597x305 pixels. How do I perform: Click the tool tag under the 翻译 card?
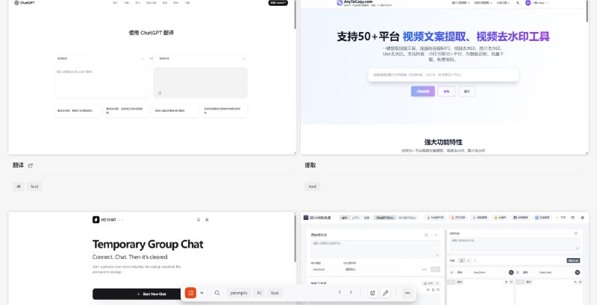pos(34,186)
